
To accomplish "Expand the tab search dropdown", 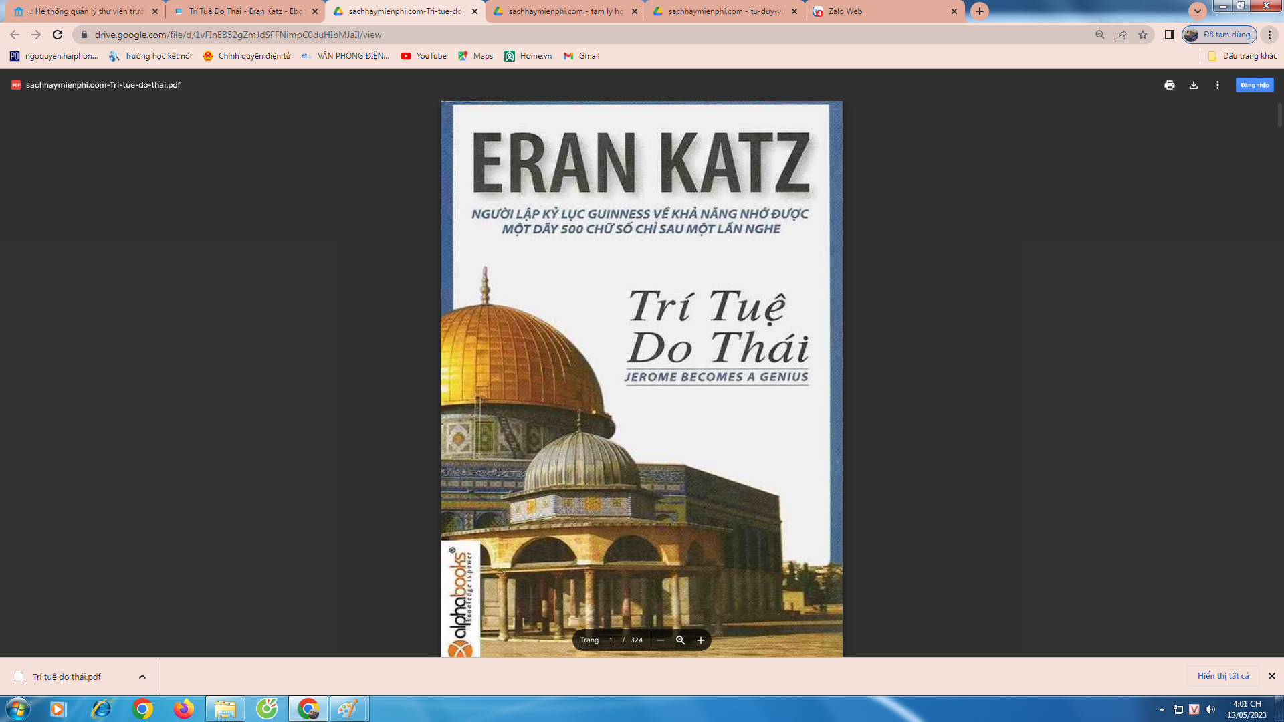I will [1197, 11].
